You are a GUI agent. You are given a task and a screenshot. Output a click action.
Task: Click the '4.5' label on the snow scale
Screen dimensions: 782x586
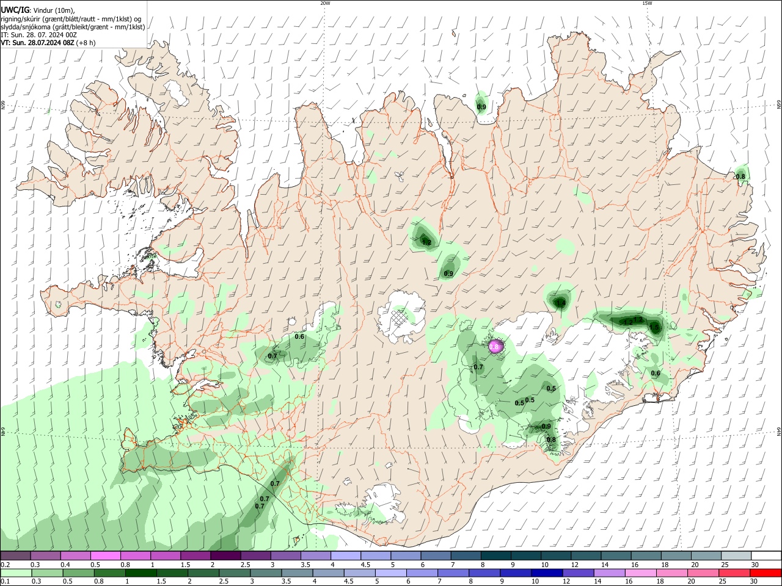point(365,565)
